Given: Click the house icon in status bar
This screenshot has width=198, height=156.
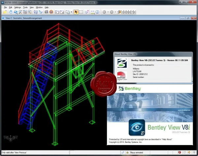Looking at the screenshot, I should click(x=189, y=152).
